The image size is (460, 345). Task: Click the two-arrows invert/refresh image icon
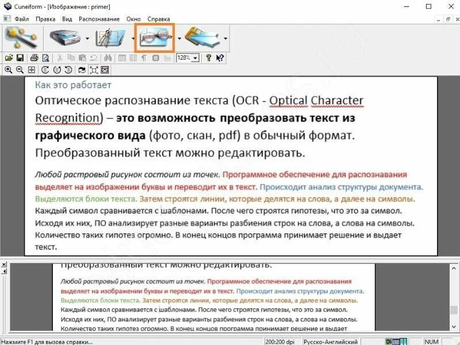pyautogui.click(x=82, y=70)
